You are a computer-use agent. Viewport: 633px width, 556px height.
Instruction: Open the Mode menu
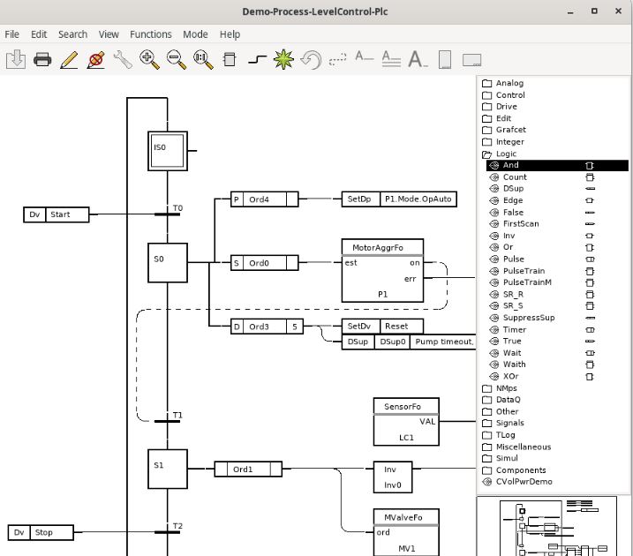(195, 34)
